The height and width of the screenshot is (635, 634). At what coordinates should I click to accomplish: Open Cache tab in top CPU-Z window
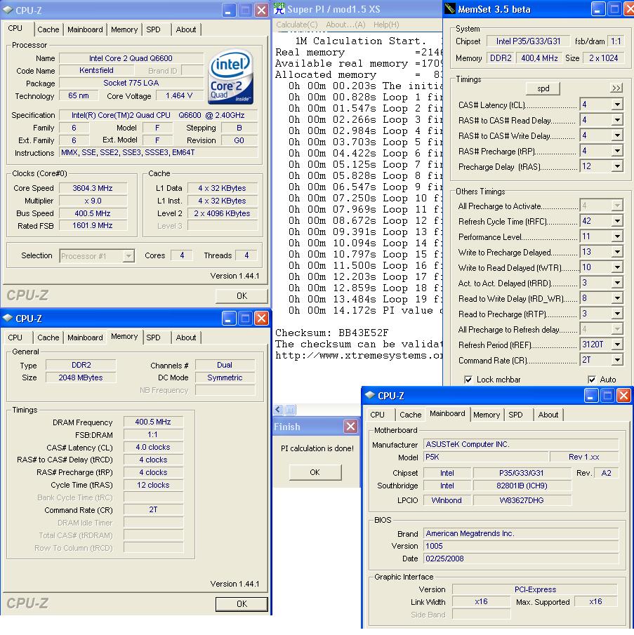pos(48,29)
